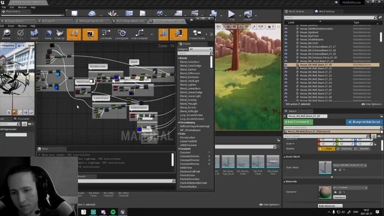Viewport: 384px width, 216px height.
Task: Click the Hide Unrelated toolbar icon
Action: coord(139,34)
